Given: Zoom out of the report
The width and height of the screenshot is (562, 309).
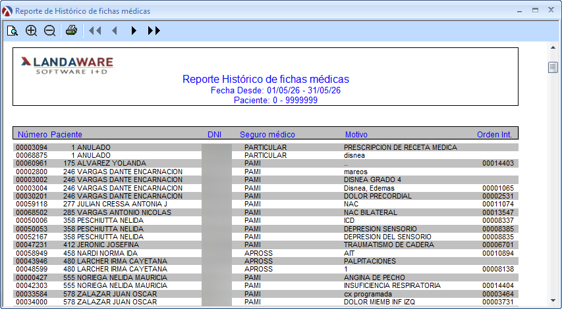Looking at the screenshot, I should coord(49,31).
